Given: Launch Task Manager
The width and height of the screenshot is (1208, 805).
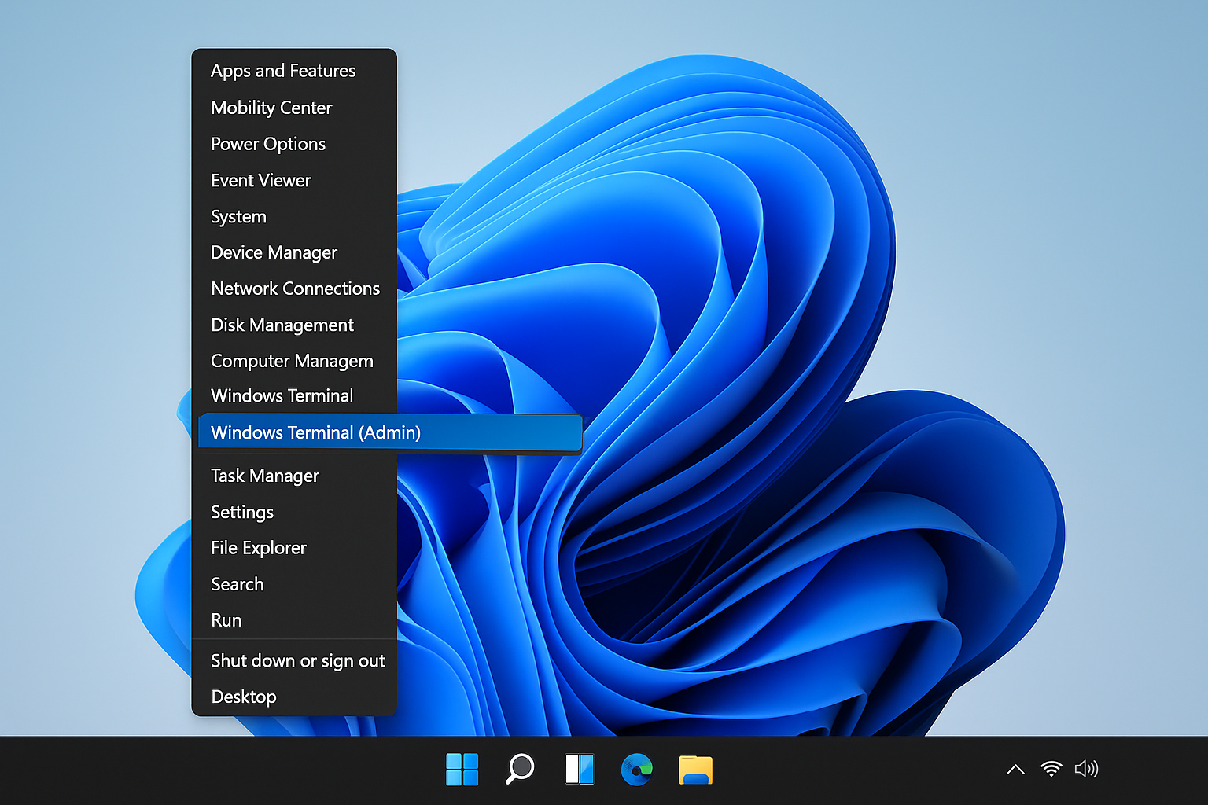Looking at the screenshot, I should pos(264,476).
